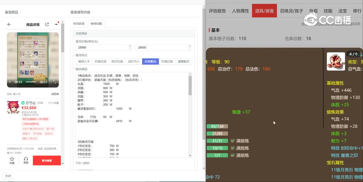This screenshot has height=182, width=363.
Task: Open the 召唤灵/孩子 tab
Action: tap(292, 11)
